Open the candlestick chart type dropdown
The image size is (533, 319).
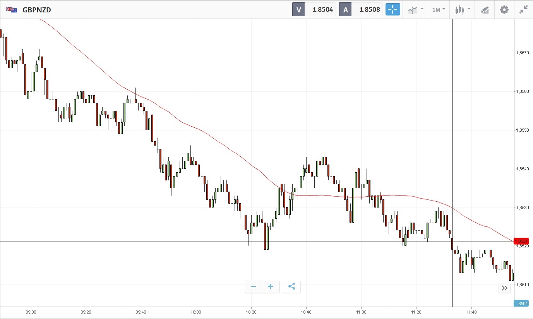tap(463, 10)
